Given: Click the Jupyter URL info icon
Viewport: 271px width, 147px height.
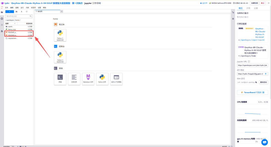Looking at the screenshot, I should 249,61.
